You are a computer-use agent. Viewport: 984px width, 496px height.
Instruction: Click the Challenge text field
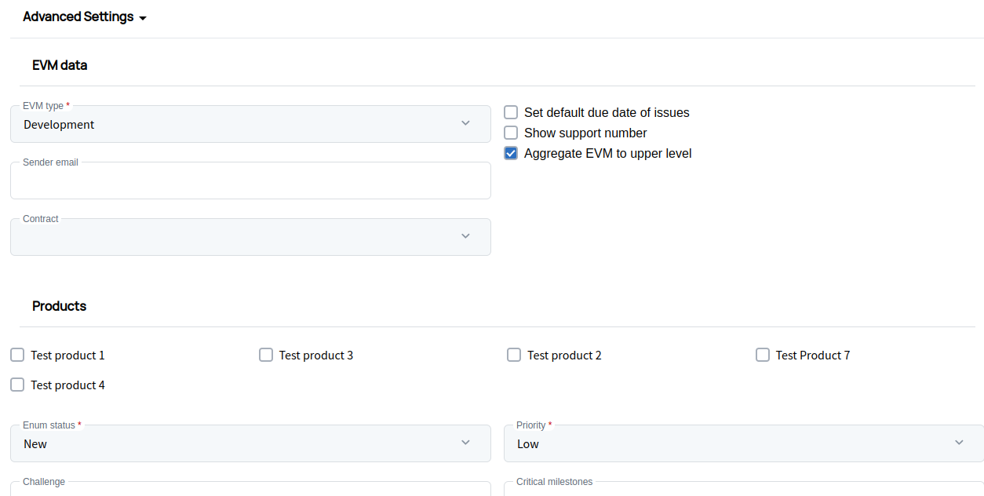(250, 490)
